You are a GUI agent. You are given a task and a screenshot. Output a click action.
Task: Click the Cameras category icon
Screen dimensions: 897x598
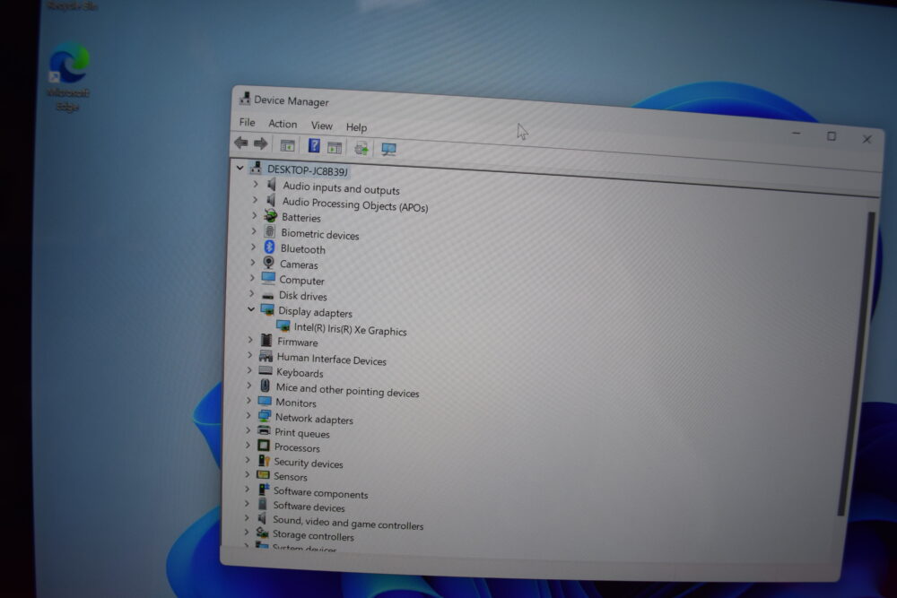268,263
